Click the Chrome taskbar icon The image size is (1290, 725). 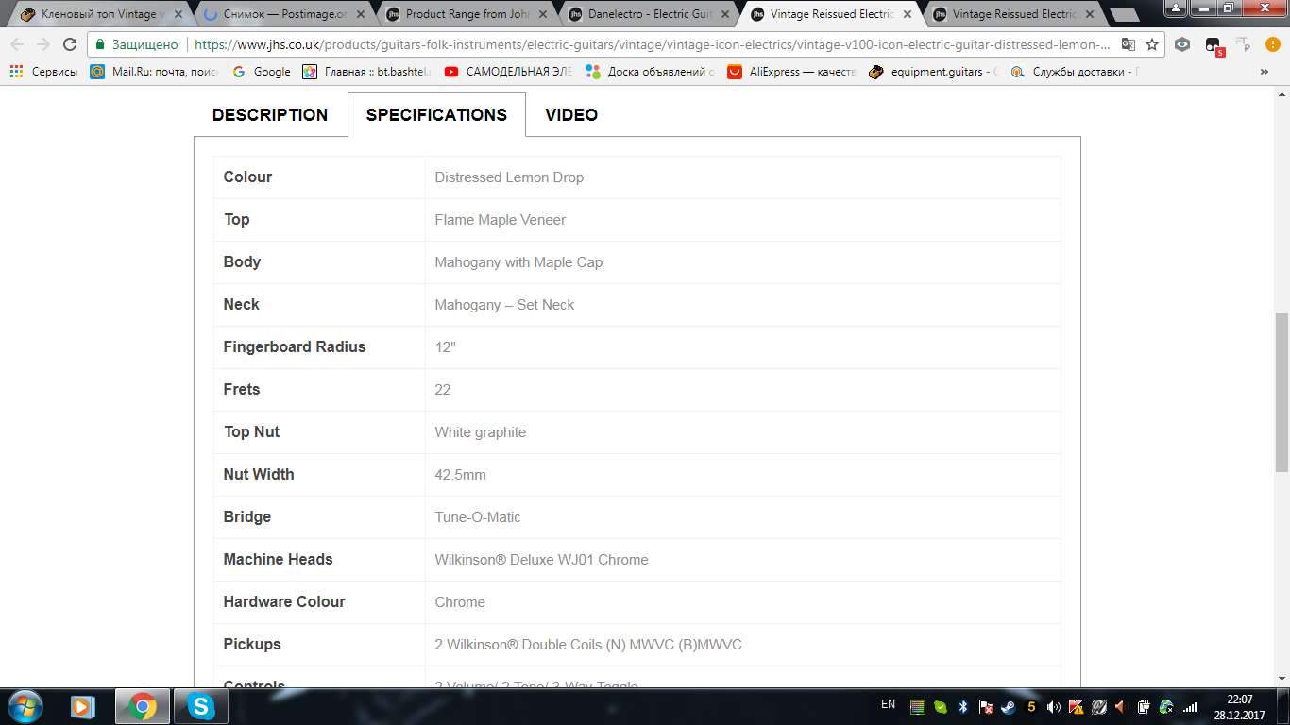pyautogui.click(x=143, y=706)
